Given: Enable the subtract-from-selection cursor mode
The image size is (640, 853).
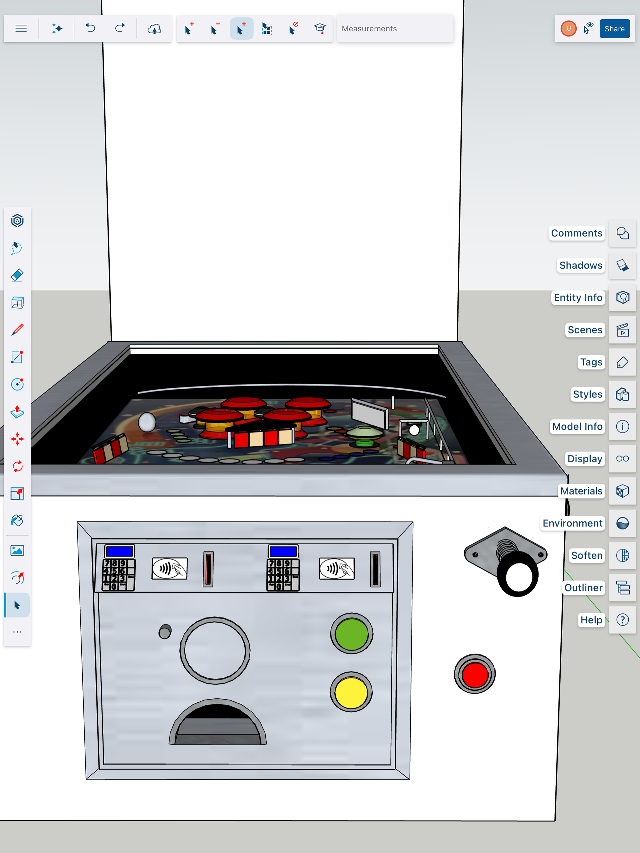Looking at the screenshot, I should point(215,29).
